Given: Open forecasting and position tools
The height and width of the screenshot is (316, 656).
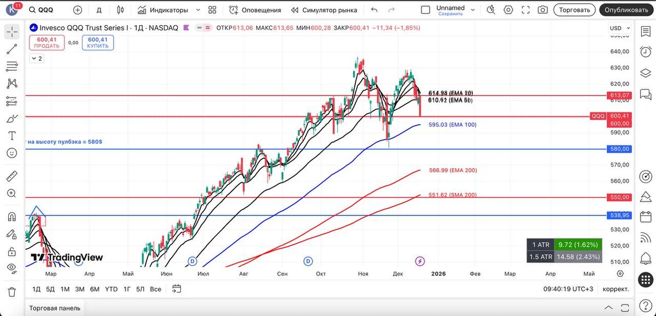Looking at the screenshot, I should coord(11,101).
